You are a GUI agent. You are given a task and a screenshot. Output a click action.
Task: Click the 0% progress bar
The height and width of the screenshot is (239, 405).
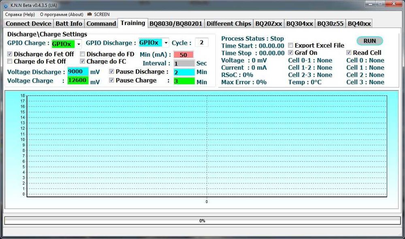[202, 221]
